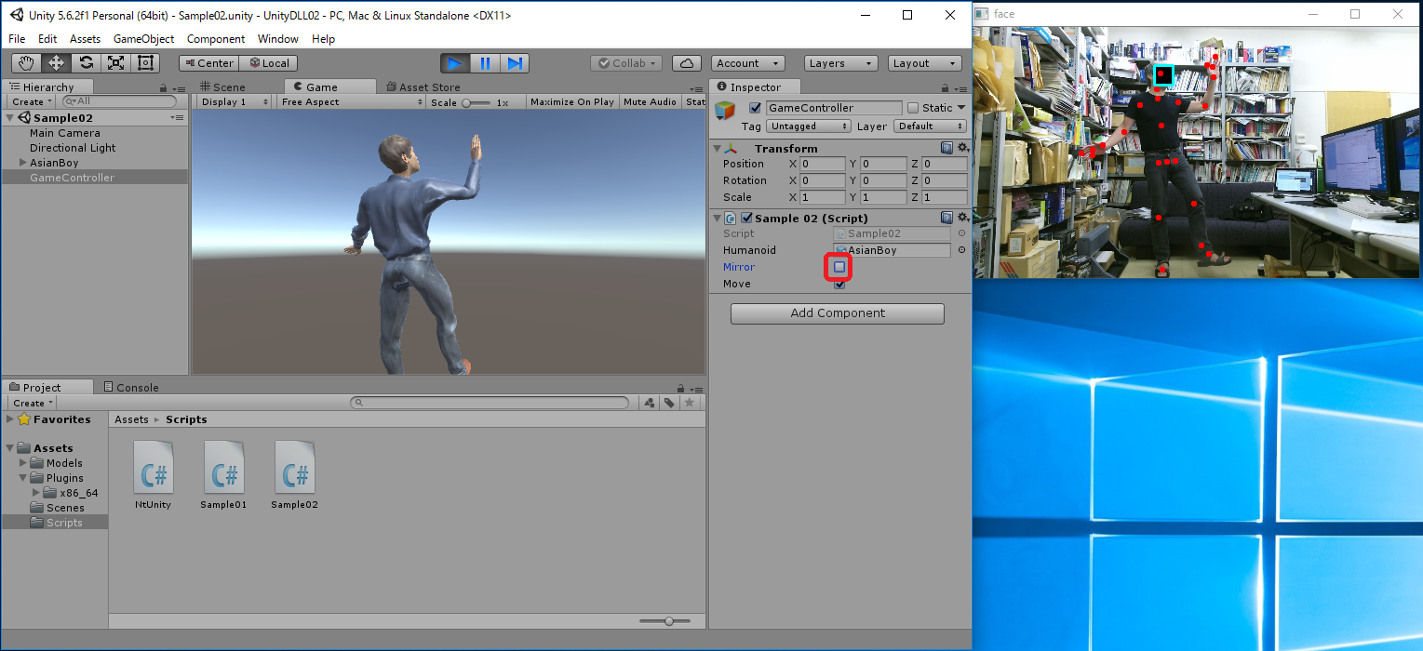Image resolution: width=1423 pixels, height=651 pixels.
Task: Adjust the Game view Scale slider
Action: click(473, 102)
